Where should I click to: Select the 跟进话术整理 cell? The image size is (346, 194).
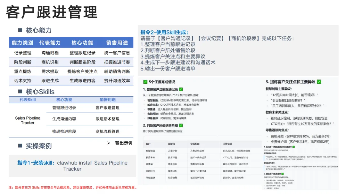pos(107,119)
